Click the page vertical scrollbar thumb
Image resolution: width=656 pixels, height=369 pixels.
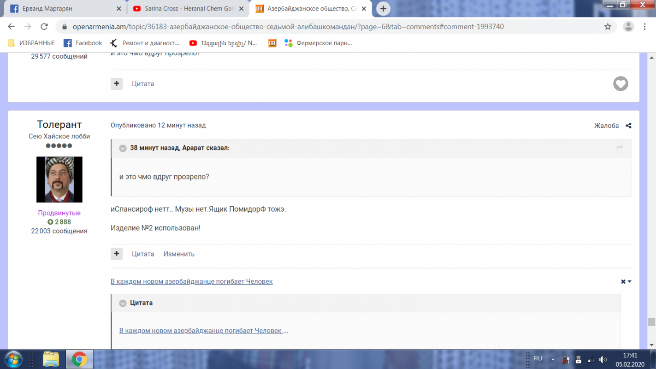point(651,322)
